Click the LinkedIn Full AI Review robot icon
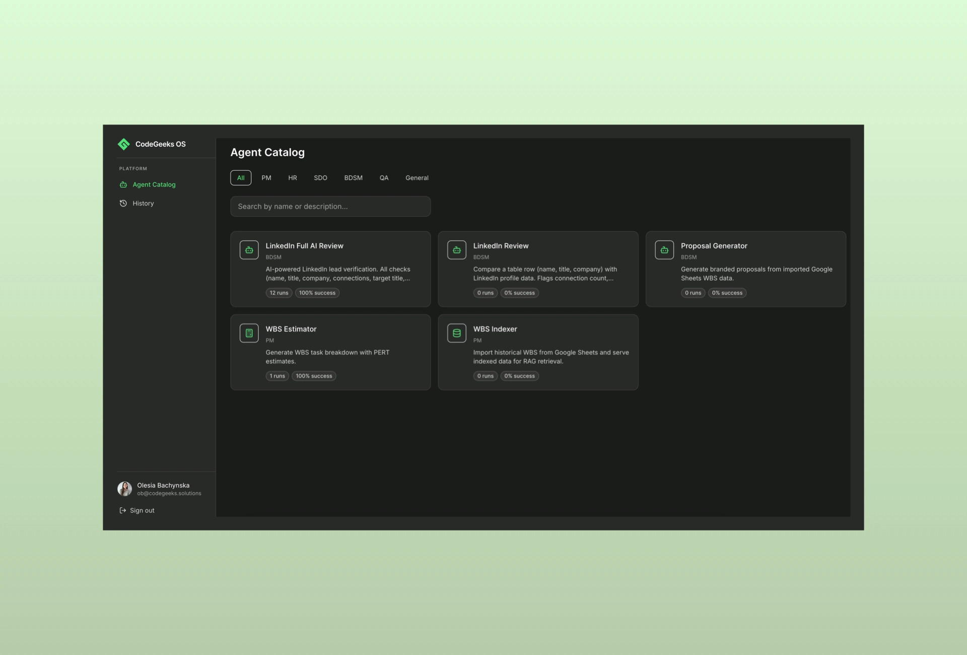This screenshot has width=967, height=655. pos(249,250)
